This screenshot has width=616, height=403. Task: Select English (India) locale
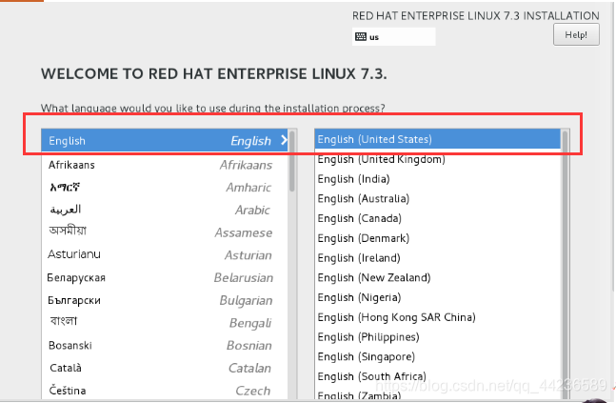(438, 179)
